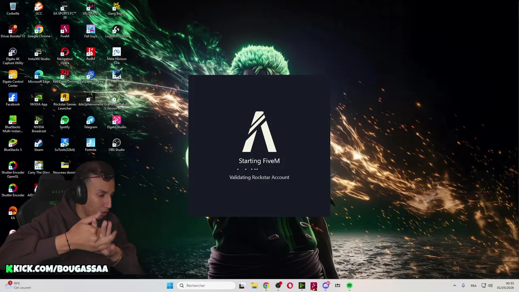The image size is (519, 292).
Task: Open BlueStacks Multi-Instance shortcut
Action: (x=13, y=125)
